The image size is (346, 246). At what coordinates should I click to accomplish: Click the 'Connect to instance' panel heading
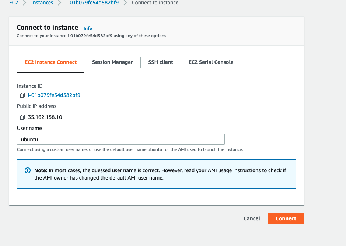point(48,28)
